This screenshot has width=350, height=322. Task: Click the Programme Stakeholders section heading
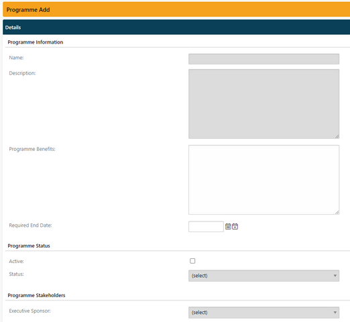point(36,295)
